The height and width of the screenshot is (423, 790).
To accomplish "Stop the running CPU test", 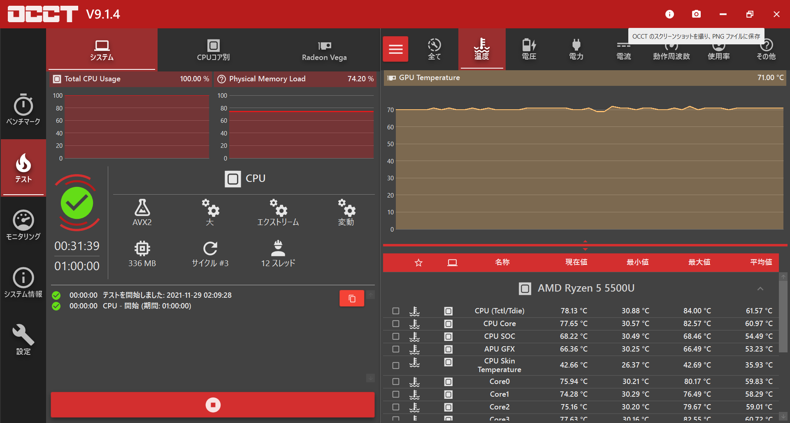I will tap(213, 405).
